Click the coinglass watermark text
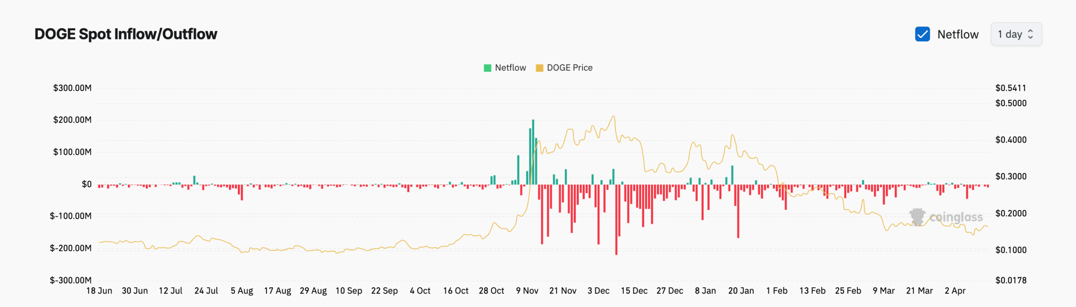Image resolution: width=1076 pixels, height=307 pixels. (956, 217)
